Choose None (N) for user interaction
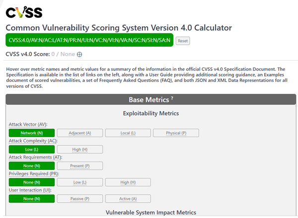The height and width of the screenshot is (218, 298). [32, 199]
